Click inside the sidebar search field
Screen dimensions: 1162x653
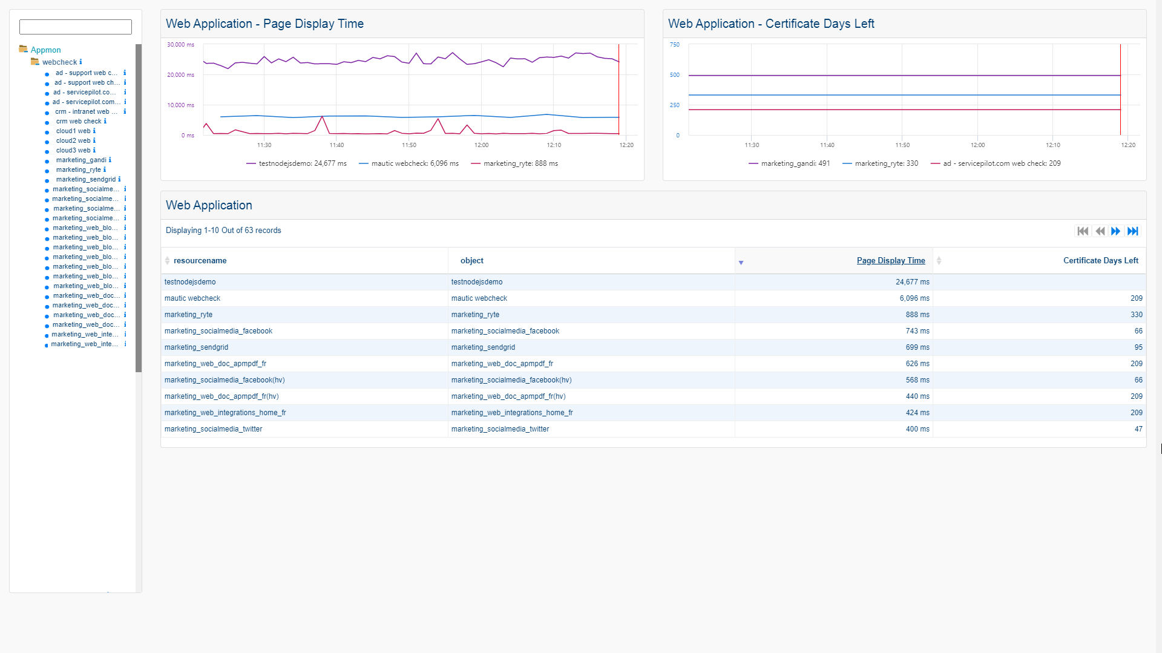pos(75,27)
